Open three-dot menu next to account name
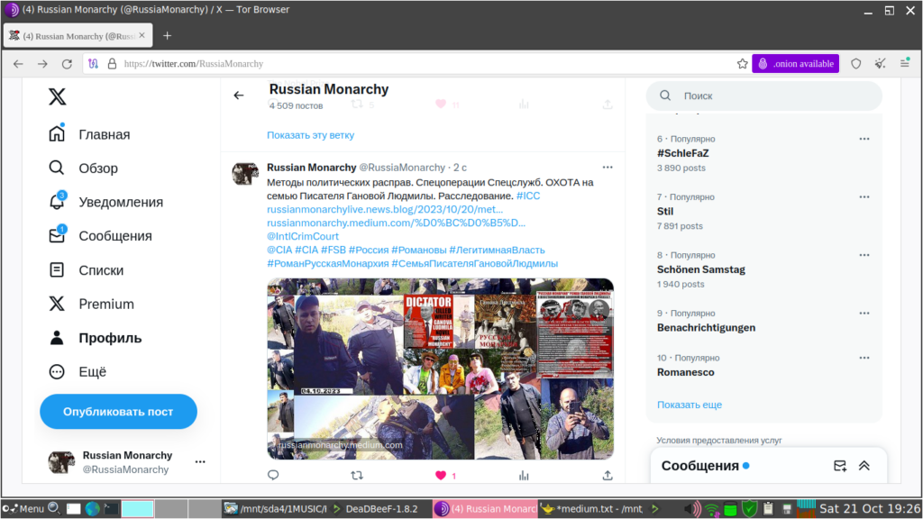923x519 pixels. pos(200,462)
